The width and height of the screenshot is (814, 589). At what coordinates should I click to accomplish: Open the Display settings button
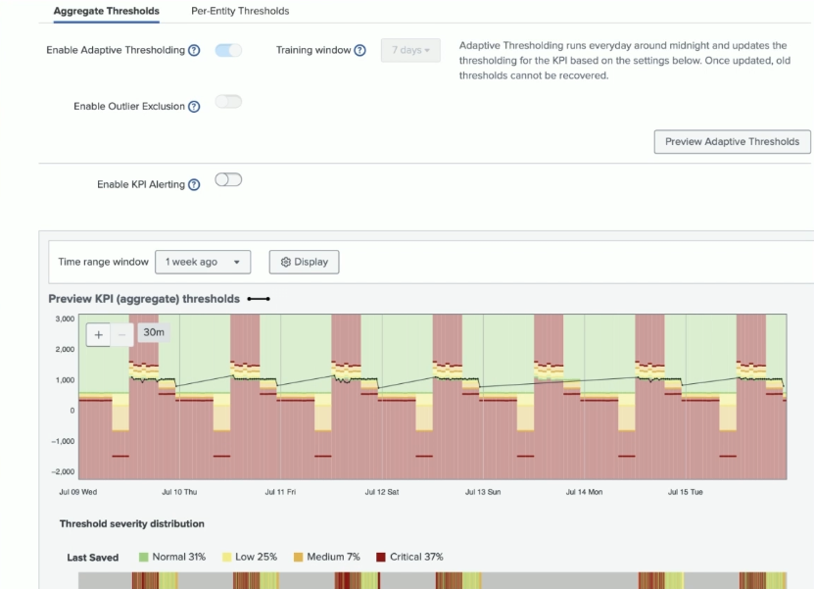[304, 262]
